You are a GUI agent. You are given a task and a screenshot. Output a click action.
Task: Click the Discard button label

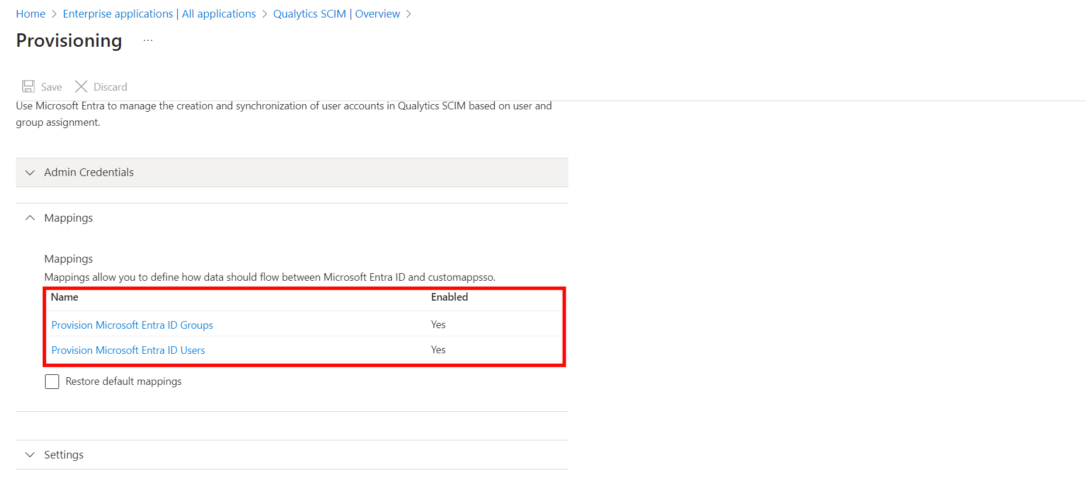point(110,87)
